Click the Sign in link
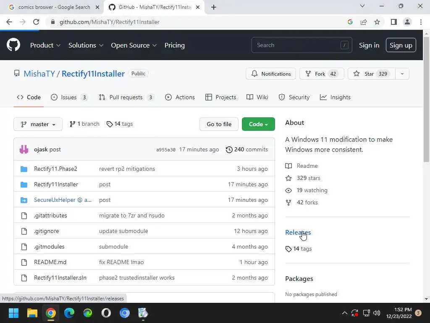Image resolution: width=430 pixels, height=323 pixels. pyautogui.click(x=369, y=45)
